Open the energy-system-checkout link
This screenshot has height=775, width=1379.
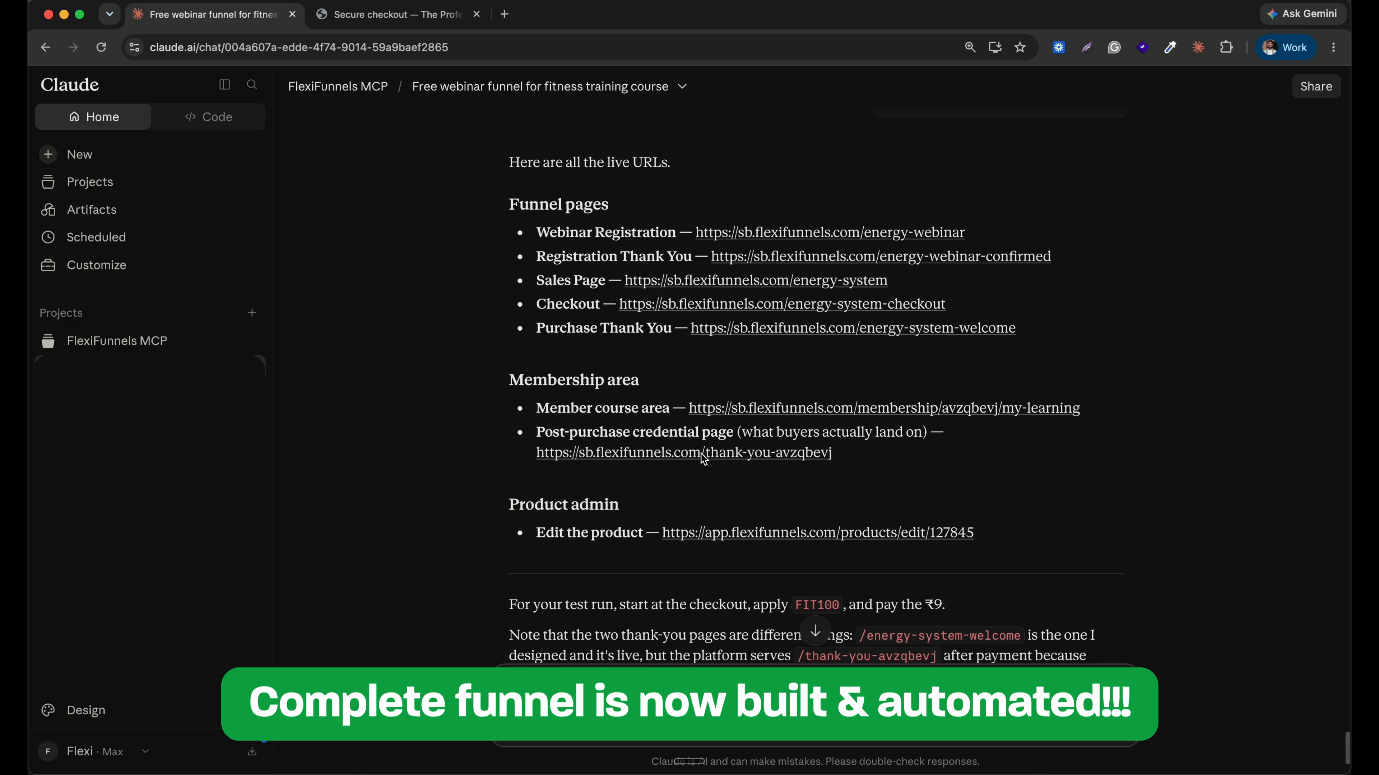(x=782, y=304)
